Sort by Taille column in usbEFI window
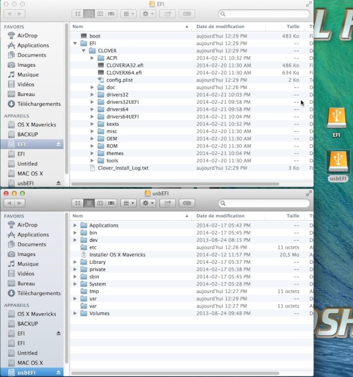Viewport: 353px width, 377px height. pos(285,216)
